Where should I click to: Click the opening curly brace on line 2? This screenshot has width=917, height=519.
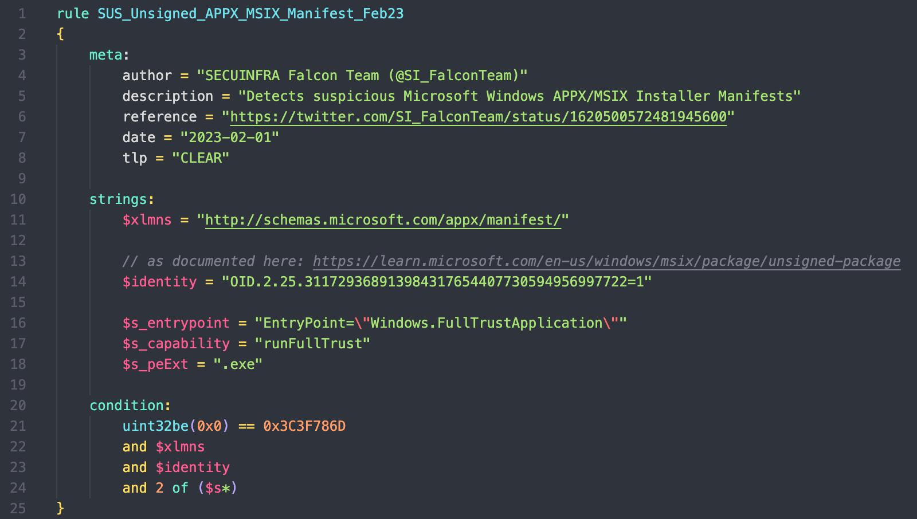pos(60,34)
